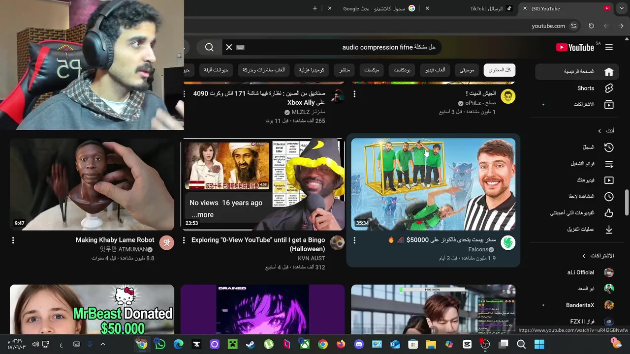Image resolution: width=630 pixels, height=354 pixels.
Task: Open a new browser tab
Action: [x=315, y=8]
